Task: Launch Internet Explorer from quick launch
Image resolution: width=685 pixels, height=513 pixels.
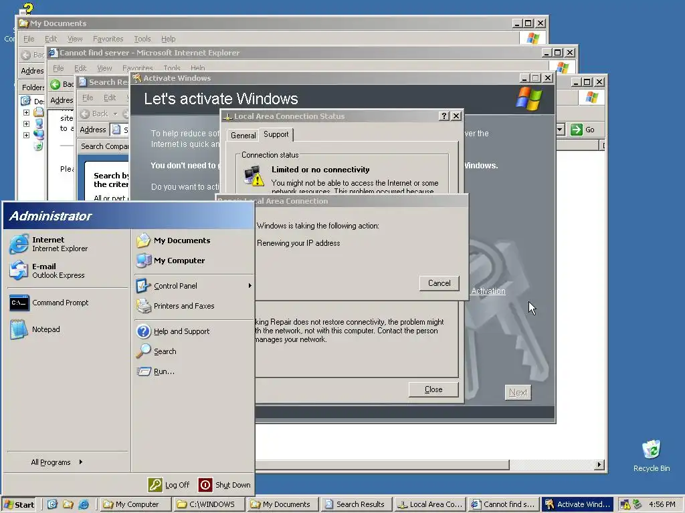Action: coord(84,504)
